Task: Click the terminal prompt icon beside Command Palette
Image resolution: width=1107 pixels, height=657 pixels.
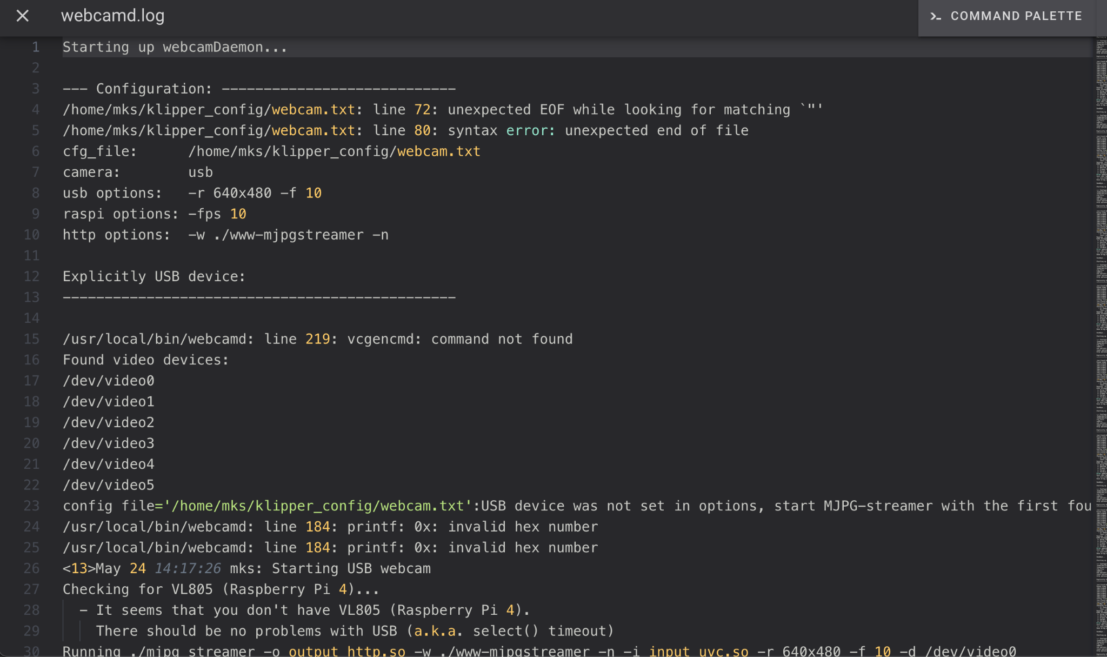Action: pyautogui.click(x=935, y=16)
